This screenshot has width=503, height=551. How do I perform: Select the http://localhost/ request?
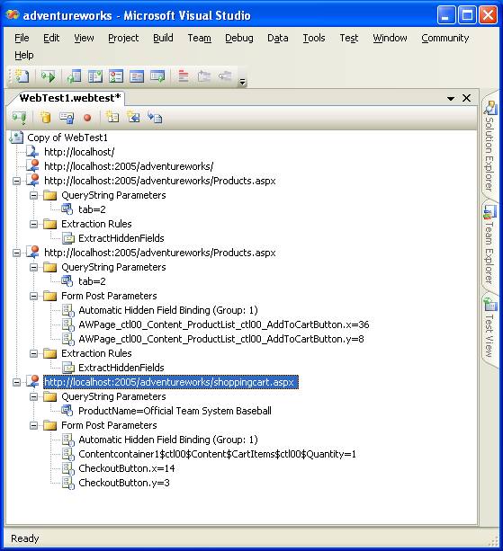pyautogui.click(x=79, y=152)
